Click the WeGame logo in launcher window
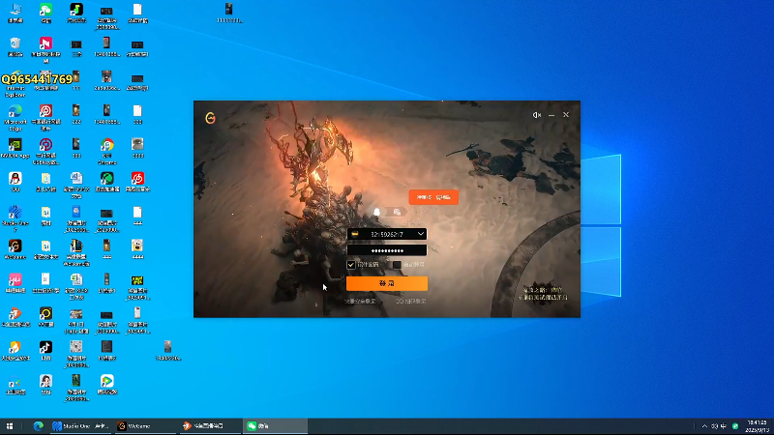Viewport: 774px width, 435px height. pos(210,118)
